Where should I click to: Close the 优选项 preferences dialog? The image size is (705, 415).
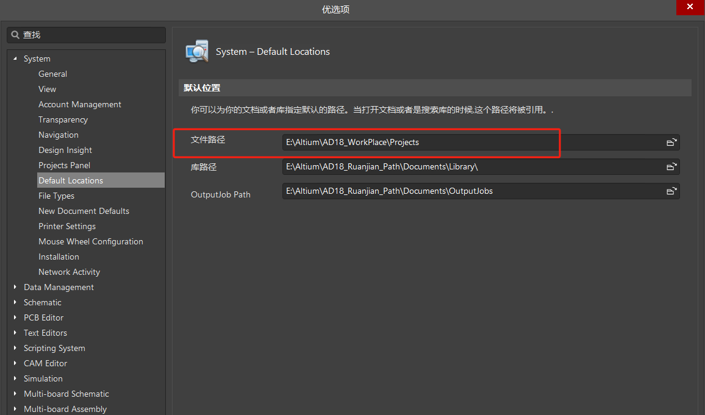pos(690,7)
